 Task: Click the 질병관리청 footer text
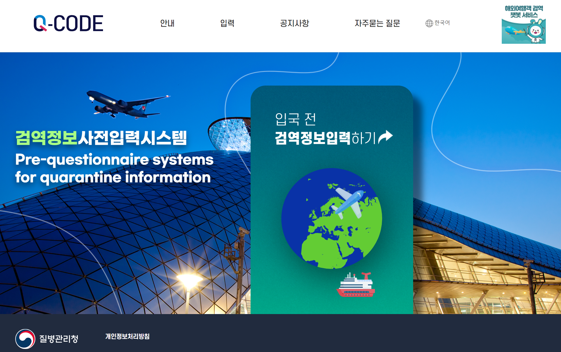coord(59,338)
